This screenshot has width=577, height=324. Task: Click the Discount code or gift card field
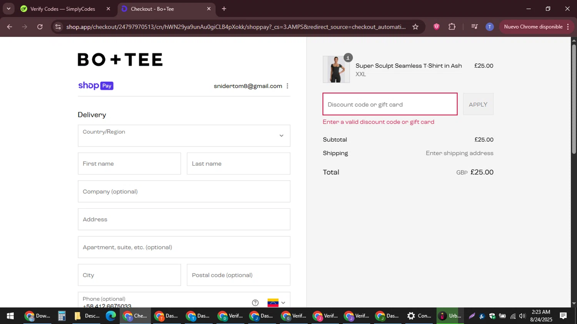coord(390,104)
